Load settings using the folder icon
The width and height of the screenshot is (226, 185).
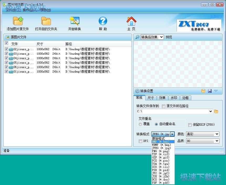pyautogui.click(x=203, y=91)
